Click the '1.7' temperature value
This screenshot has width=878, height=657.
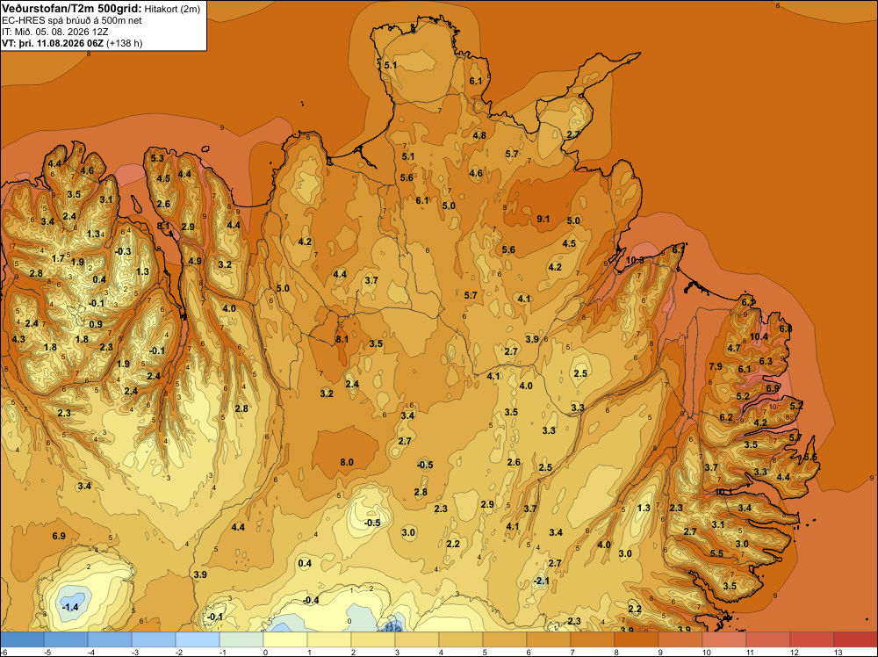point(58,259)
